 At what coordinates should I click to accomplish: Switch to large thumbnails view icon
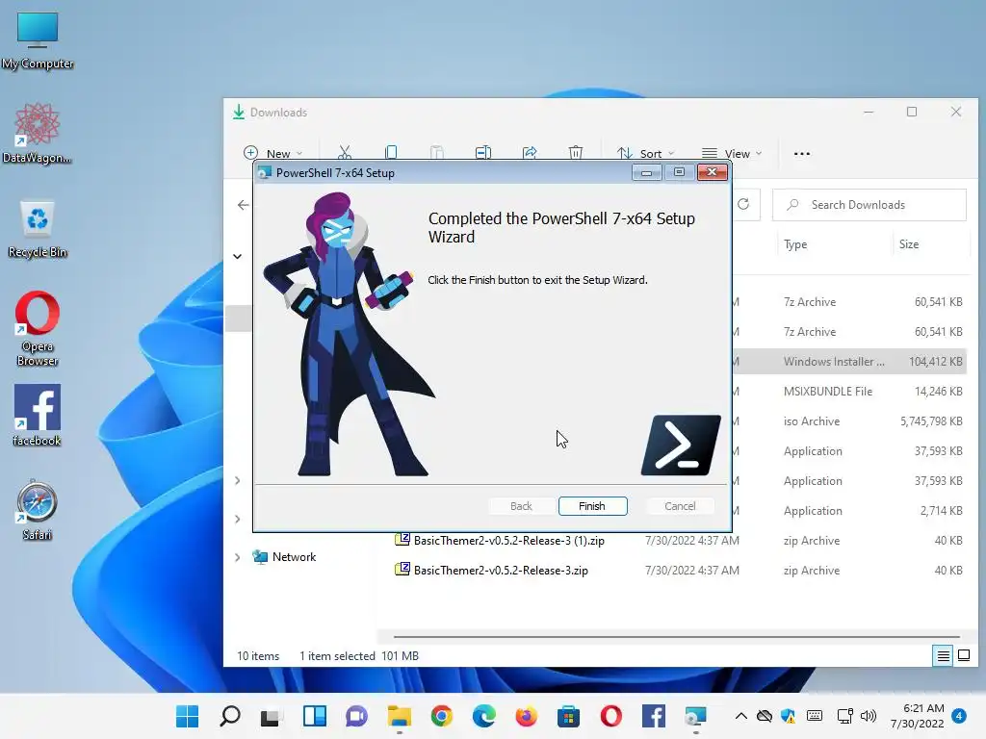coord(963,656)
